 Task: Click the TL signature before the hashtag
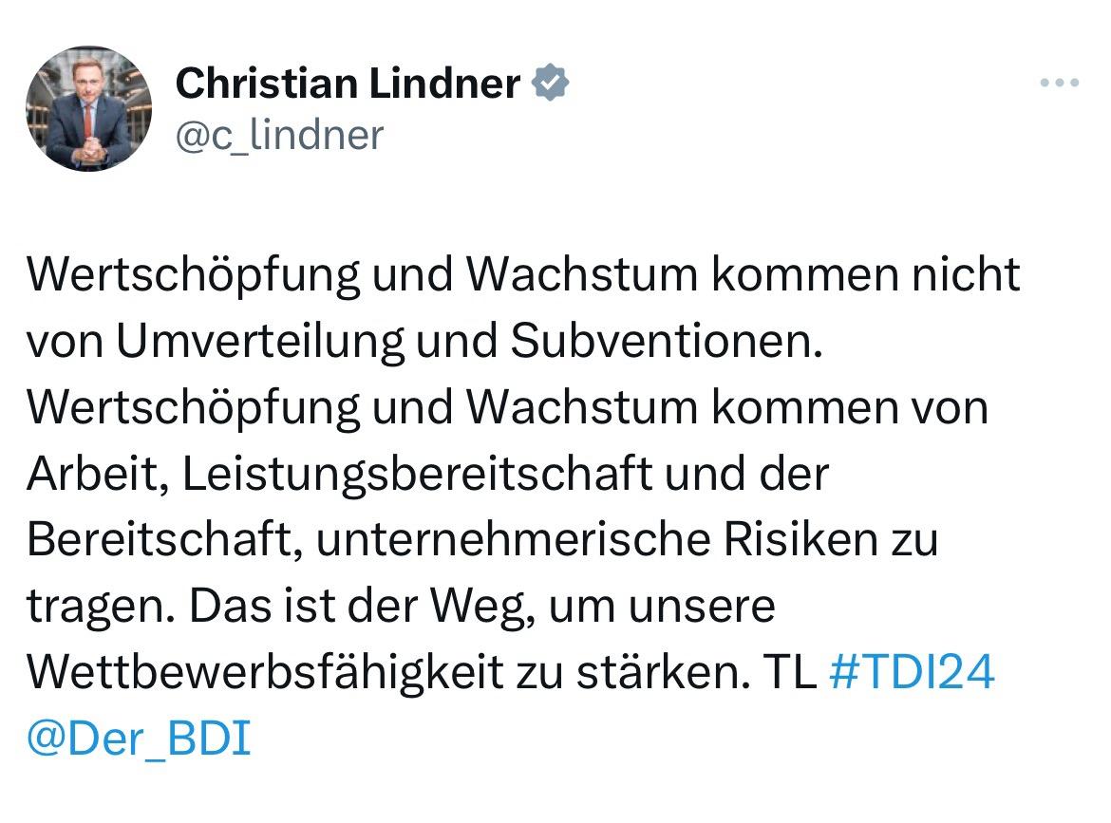pos(790,672)
